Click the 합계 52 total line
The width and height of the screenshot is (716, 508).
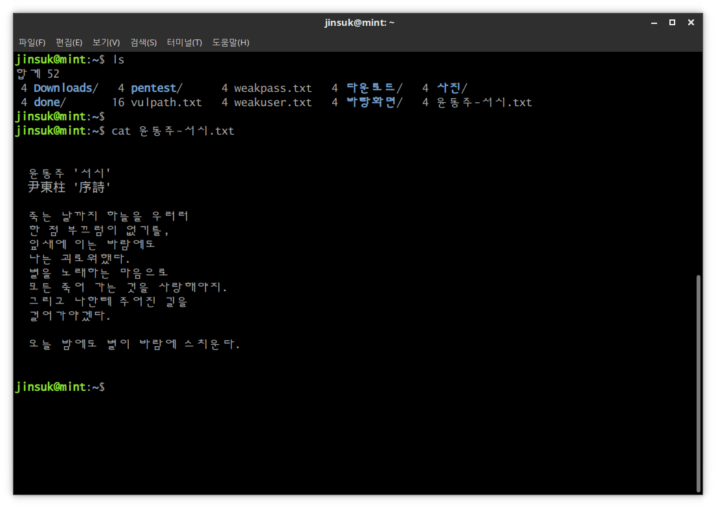coord(38,74)
